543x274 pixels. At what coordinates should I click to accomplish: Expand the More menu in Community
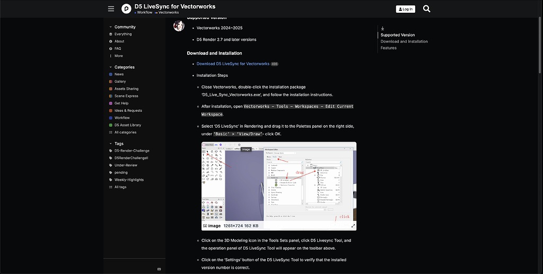pyautogui.click(x=118, y=56)
